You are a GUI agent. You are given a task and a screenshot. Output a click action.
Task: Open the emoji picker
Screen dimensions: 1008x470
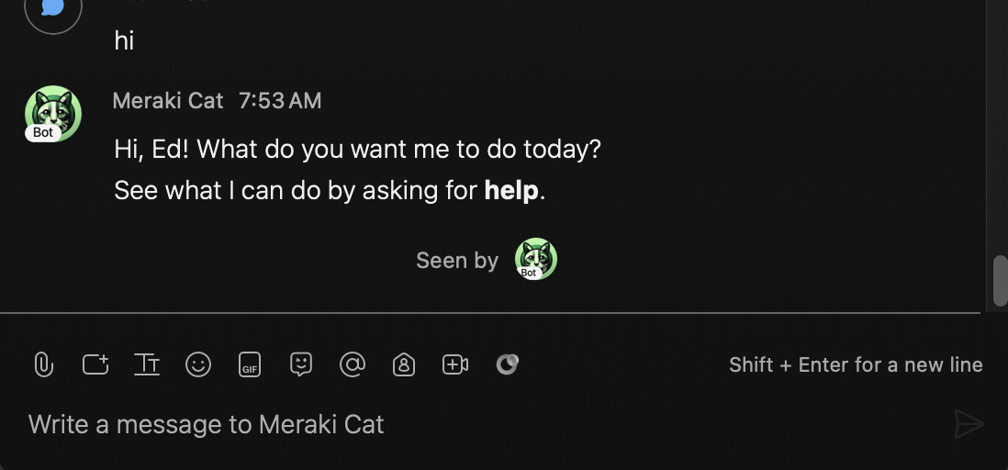(198, 364)
